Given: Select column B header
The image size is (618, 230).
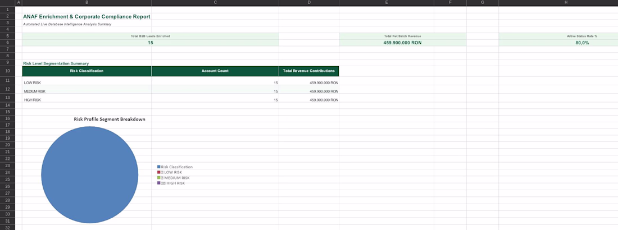Looking at the screenshot, I should [x=87, y=3].
